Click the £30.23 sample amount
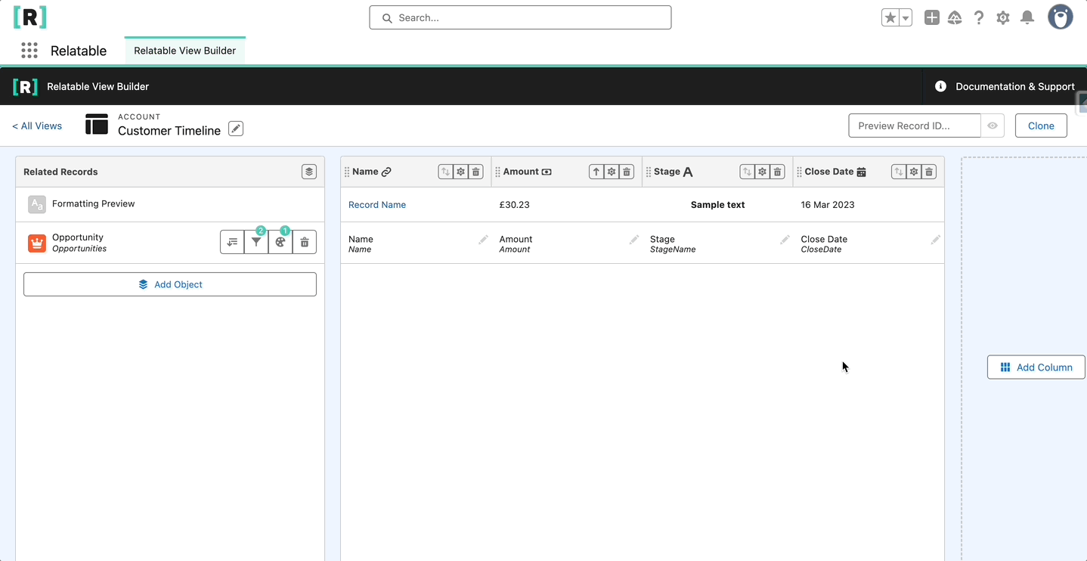This screenshot has height=561, width=1087. (x=515, y=205)
